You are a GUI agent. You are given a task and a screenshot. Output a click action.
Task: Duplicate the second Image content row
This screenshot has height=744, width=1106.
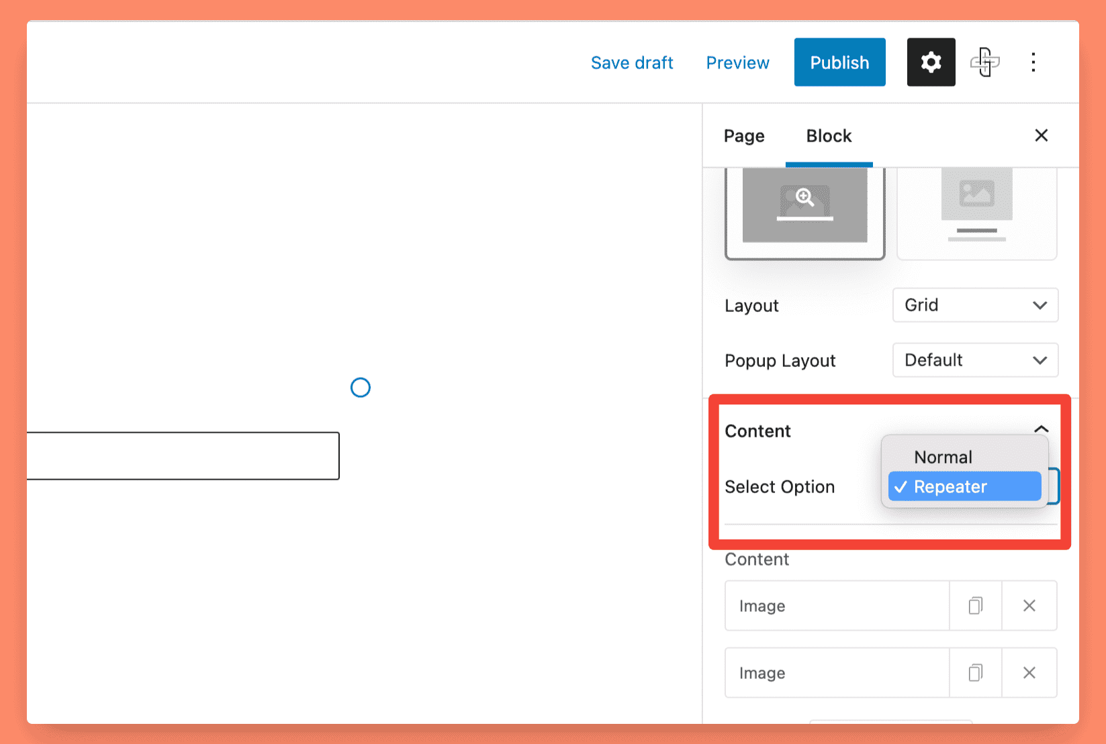pos(975,672)
